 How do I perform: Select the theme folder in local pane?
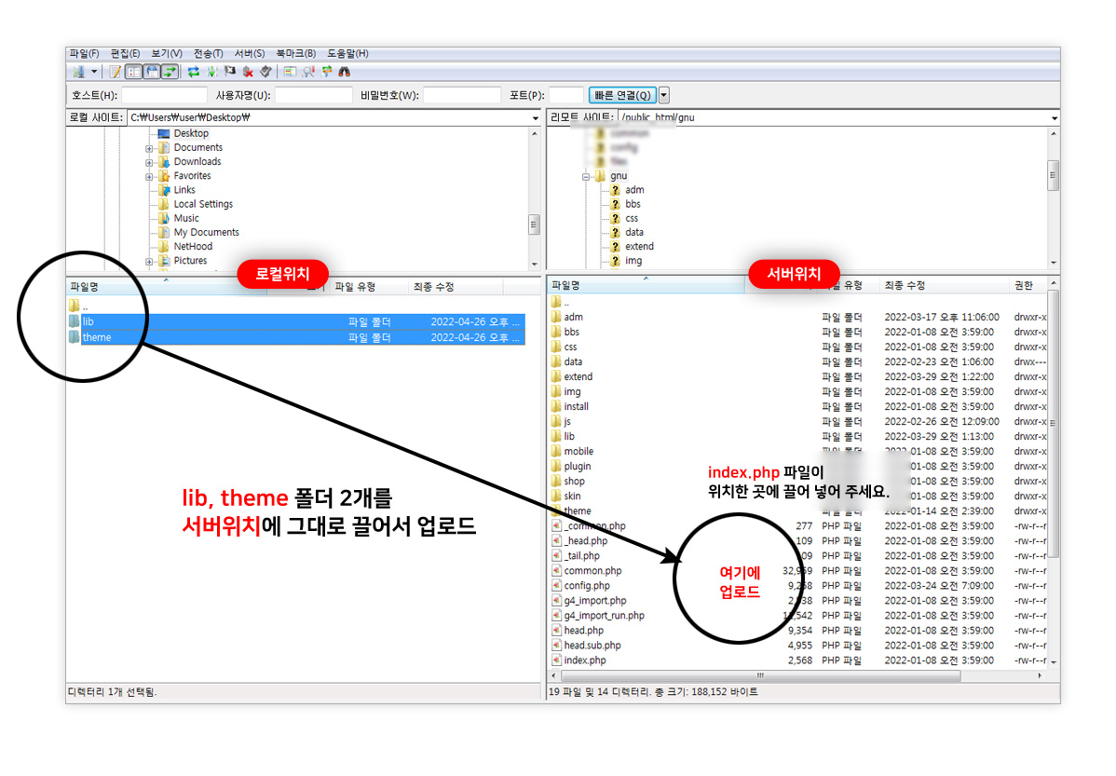click(96, 337)
